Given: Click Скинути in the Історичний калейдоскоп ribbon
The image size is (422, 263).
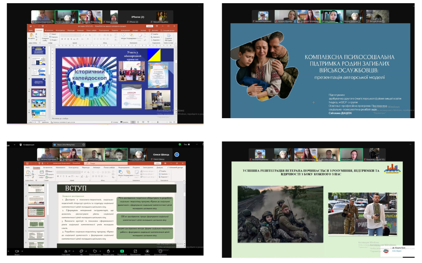Looking at the screenshot, I should 54,37.
